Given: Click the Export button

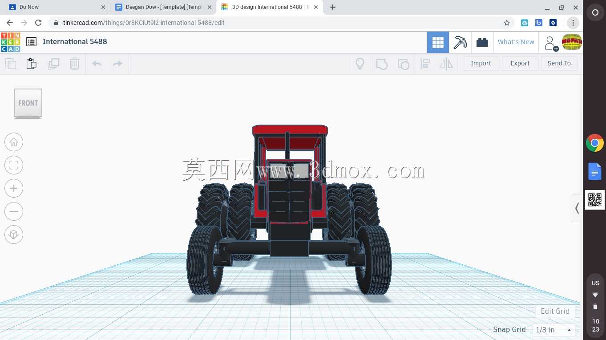Looking at the screenshot, I should (x=520, y=63).
